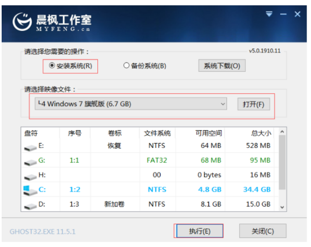Image resolution: width=311 pixels, height=247 pixels.
Task: Click the G: drive icon
Action: coord(30,162)
